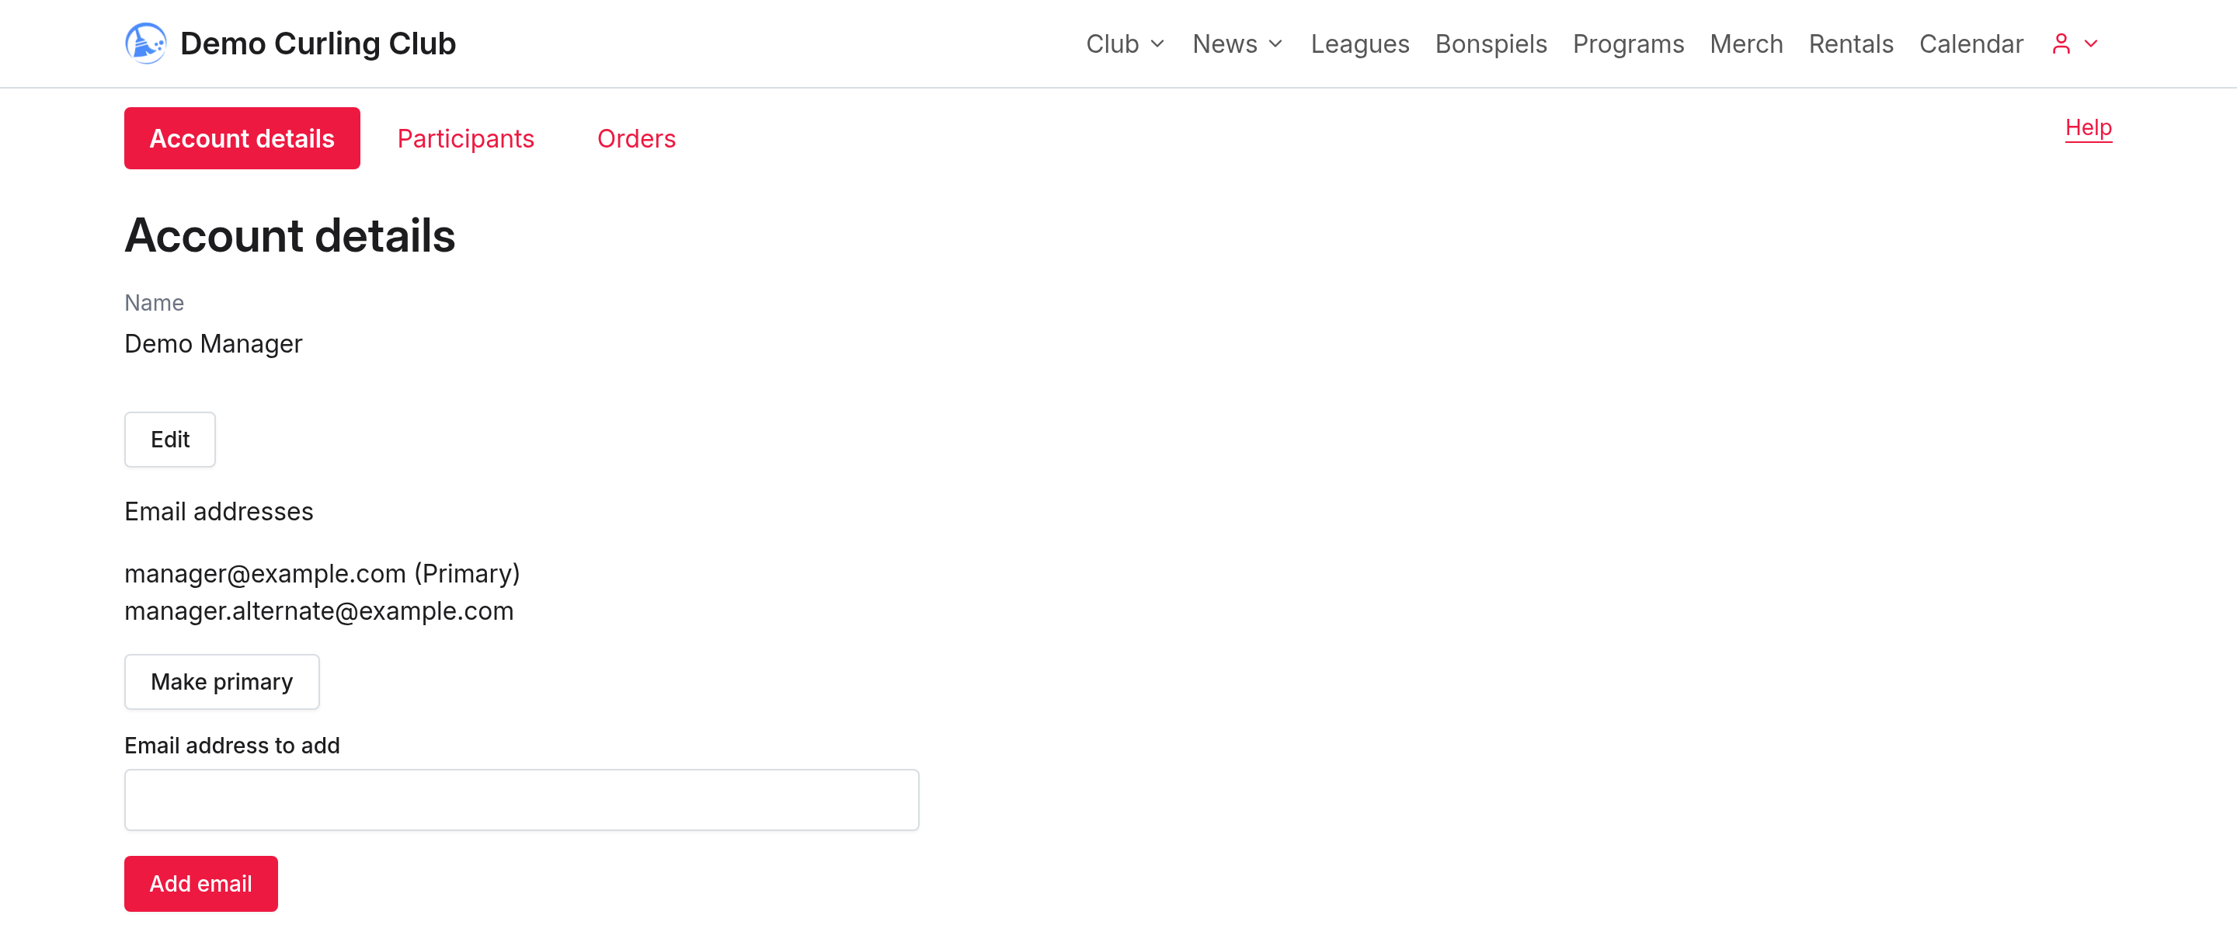Open the Calendar page

(1971, 43)
